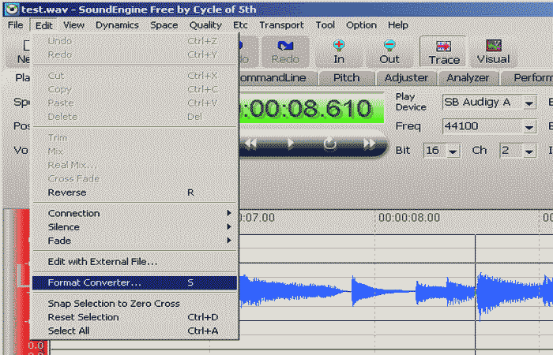553x355 pixels.
Task: Click the loop playback icon
Action: [x=330, y=144]
